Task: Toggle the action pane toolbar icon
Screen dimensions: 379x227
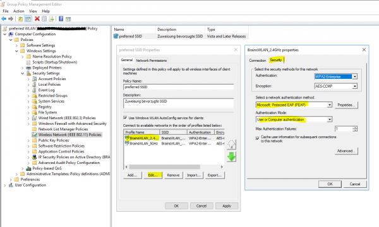Action: pyautogui.click(x=68, y=19)
